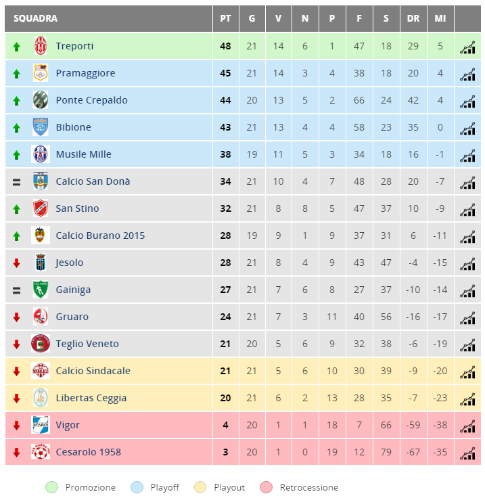
Task: Open the trend chart icon for Treporti
Action: [467, 47]
